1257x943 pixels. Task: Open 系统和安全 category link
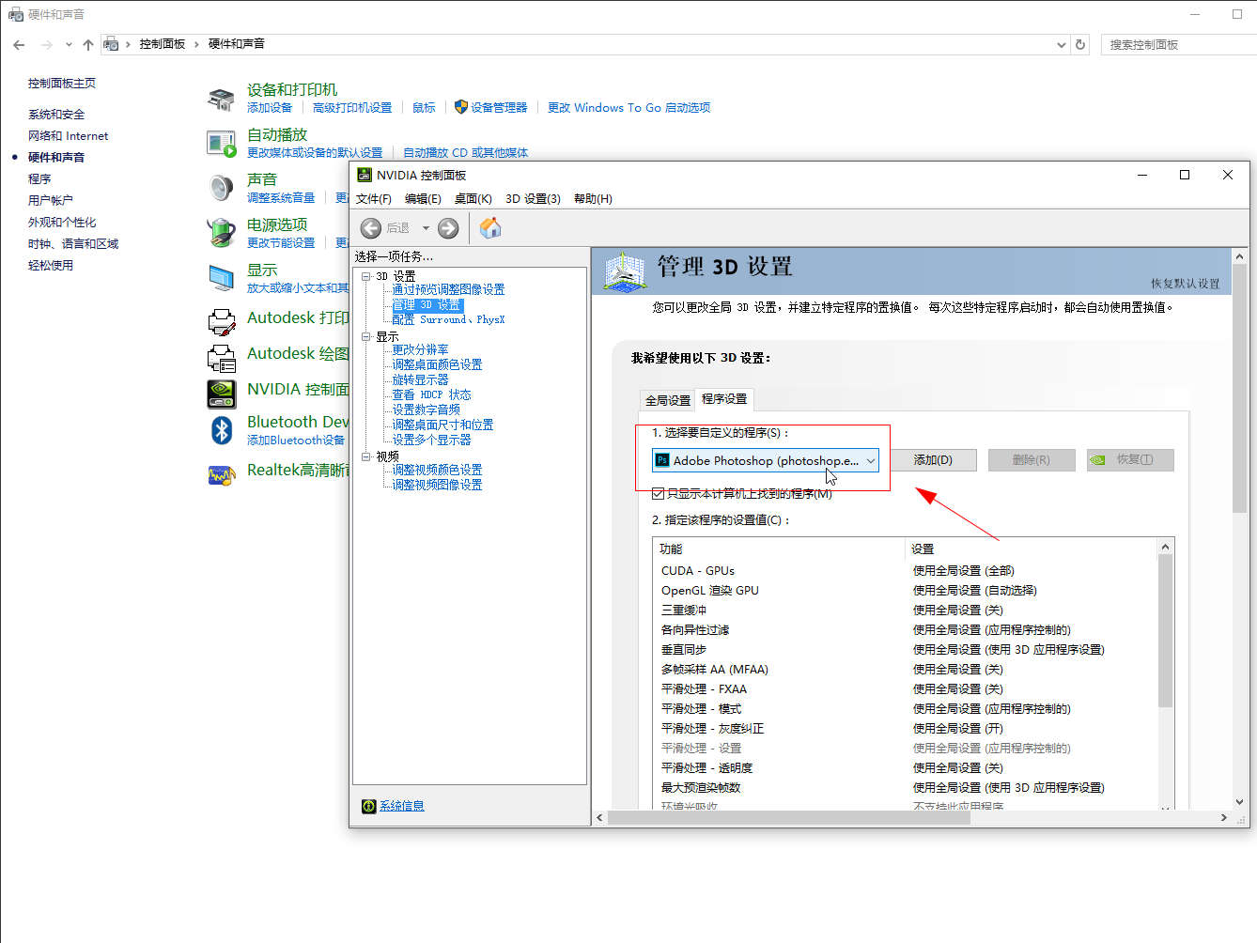click(x=56, y=115)
